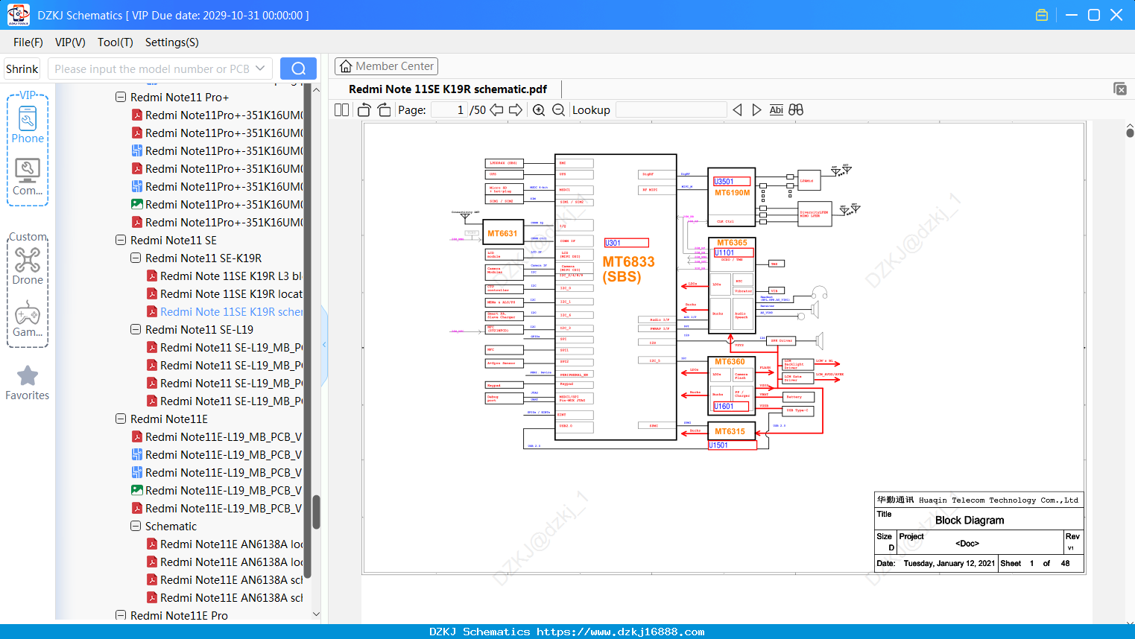This screenshot has width=1135, height=639.
Task: Click the MT6631 block in diagram
Action: point(502,233)
